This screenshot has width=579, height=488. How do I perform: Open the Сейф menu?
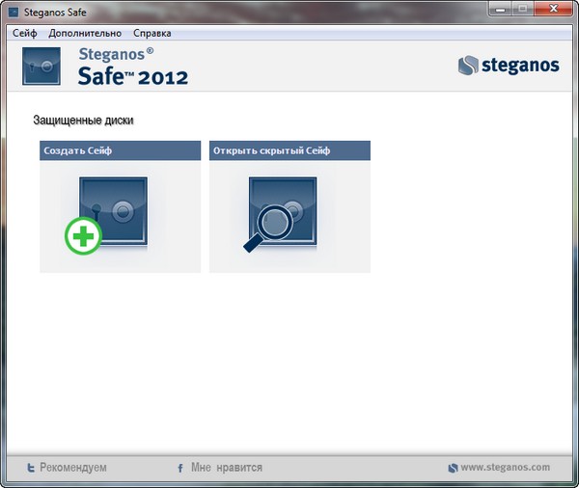click(25, 33)
